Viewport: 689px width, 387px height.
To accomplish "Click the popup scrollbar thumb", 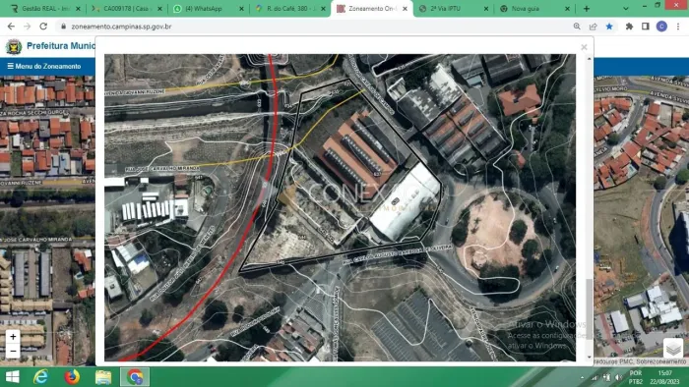I will [x=589, y=308].
